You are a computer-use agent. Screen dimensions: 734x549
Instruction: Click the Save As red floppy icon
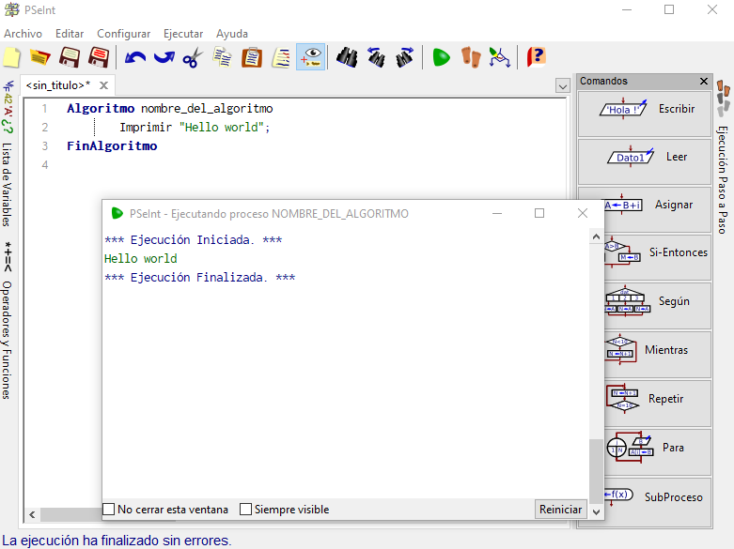[99, 57]
